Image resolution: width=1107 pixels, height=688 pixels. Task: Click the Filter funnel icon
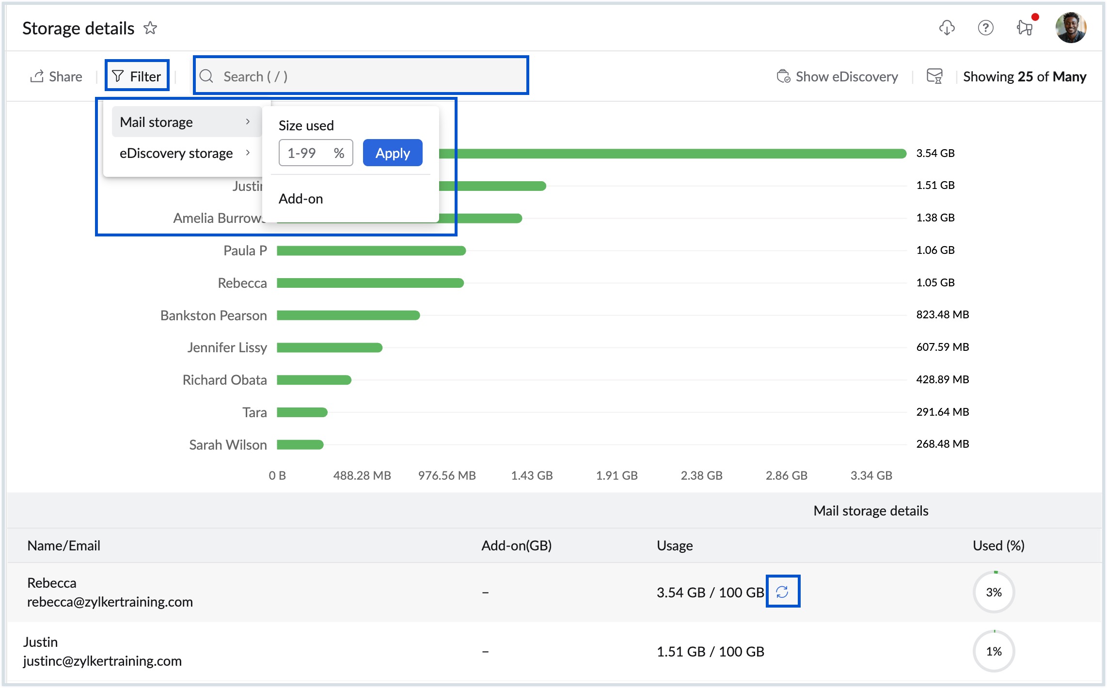[118, 76]
